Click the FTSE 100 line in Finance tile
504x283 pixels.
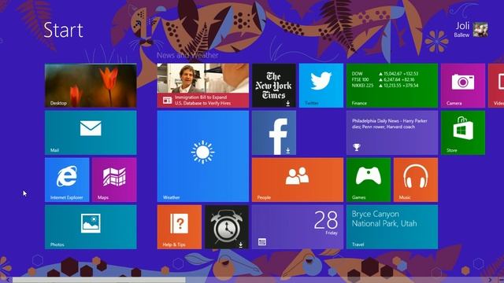click(383, 79)
